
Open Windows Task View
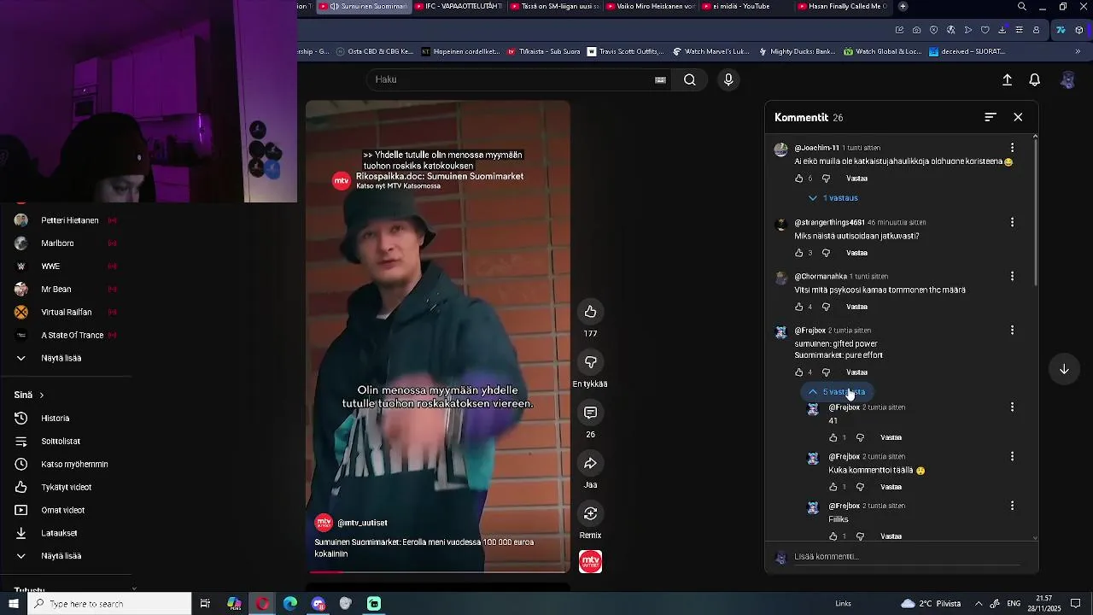click(205, 604)
